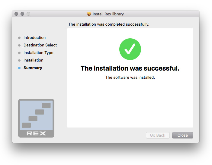Click the green success checkmark icon
Image resolution: width=212 pixels, height=165 pixels.
[130, 49]
